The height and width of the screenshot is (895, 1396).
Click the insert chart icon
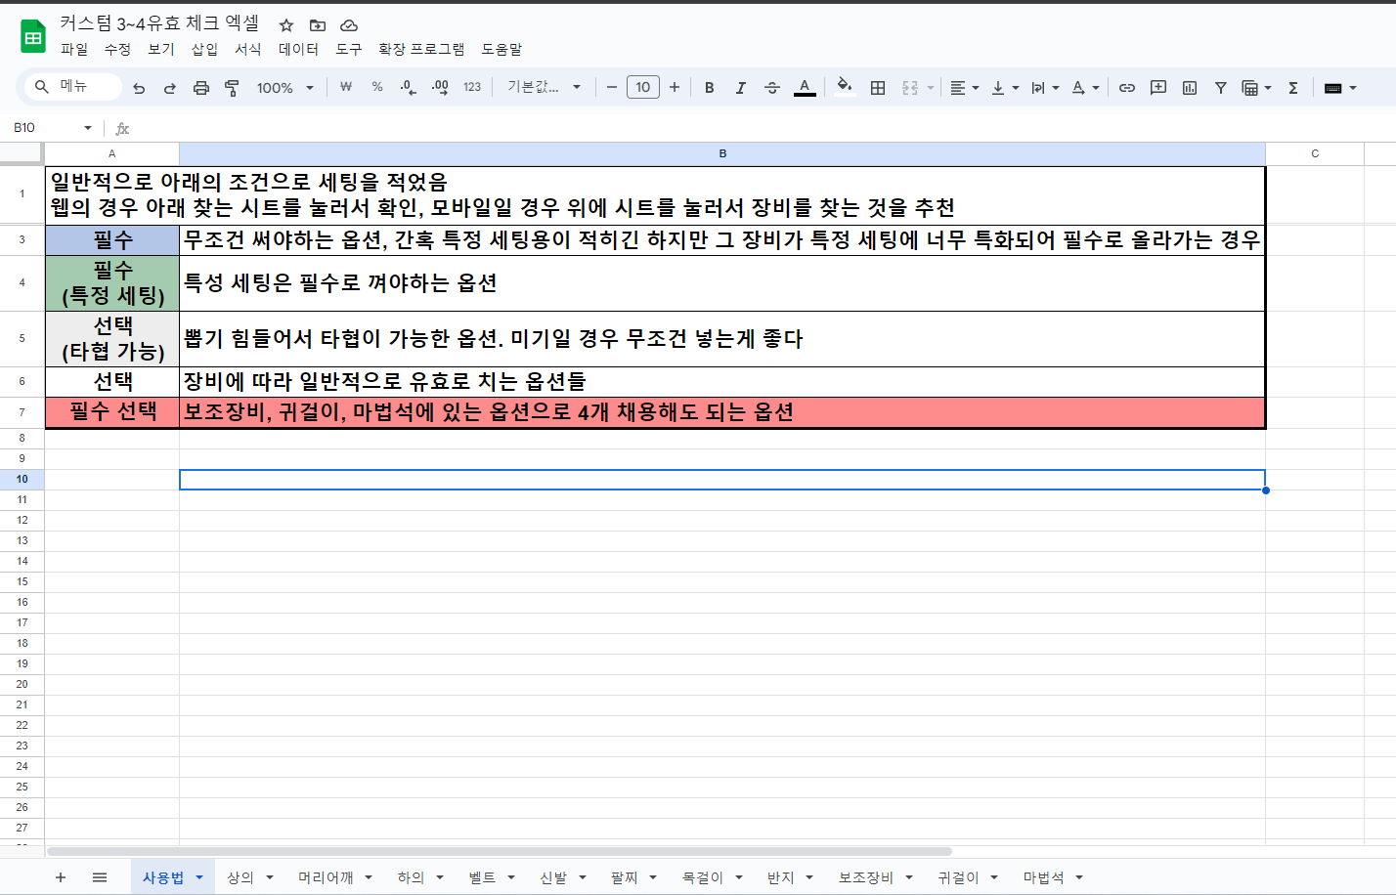coord(1189,88)
